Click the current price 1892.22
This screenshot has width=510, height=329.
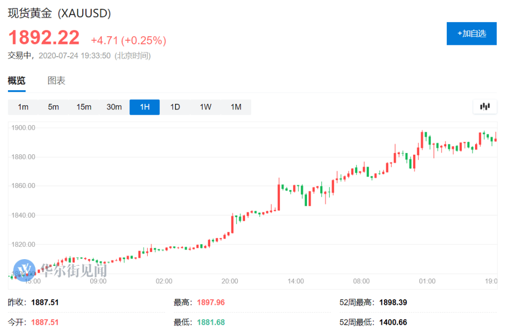44,37
